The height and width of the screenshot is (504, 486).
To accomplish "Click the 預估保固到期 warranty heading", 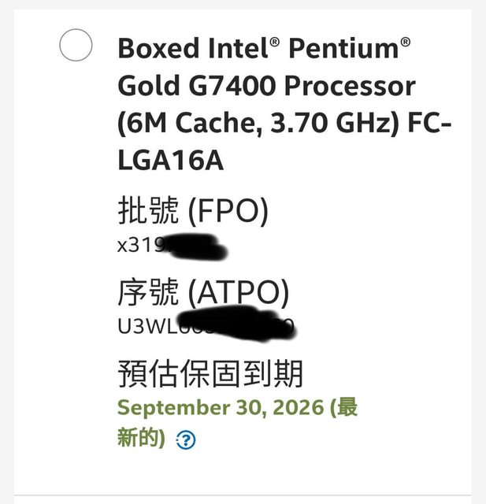I will click(210, 372).
